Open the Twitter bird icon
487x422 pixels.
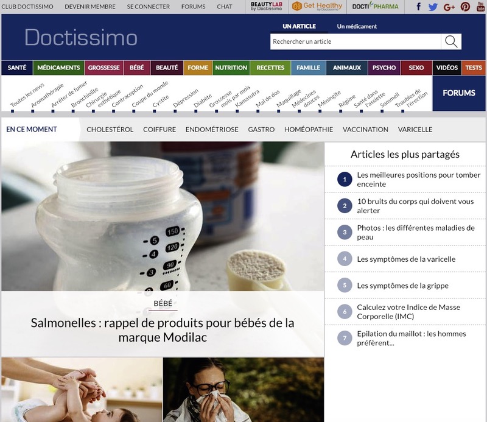coord(433,7)
